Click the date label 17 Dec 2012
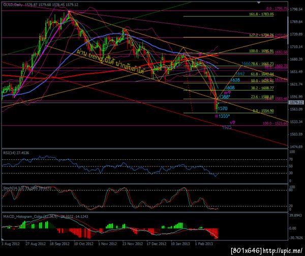 coord(157,244)
